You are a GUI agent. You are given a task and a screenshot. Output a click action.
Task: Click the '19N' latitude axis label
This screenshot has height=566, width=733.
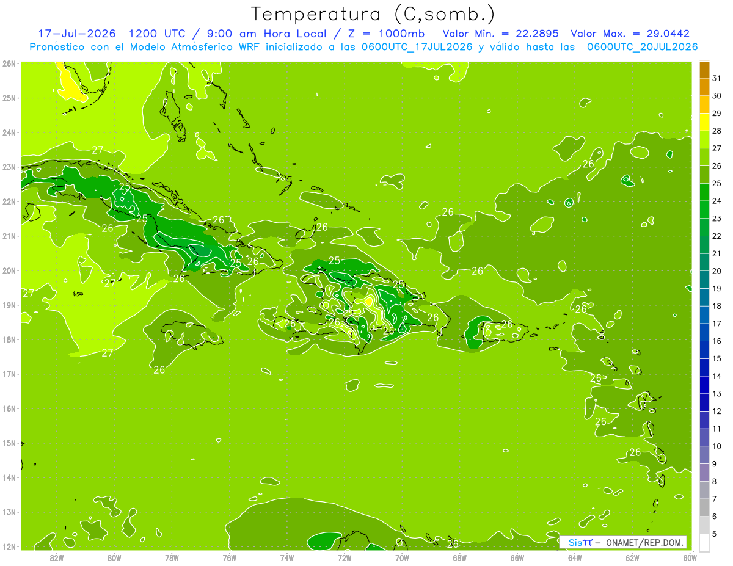pyautogui.click(x=9, y=305)
